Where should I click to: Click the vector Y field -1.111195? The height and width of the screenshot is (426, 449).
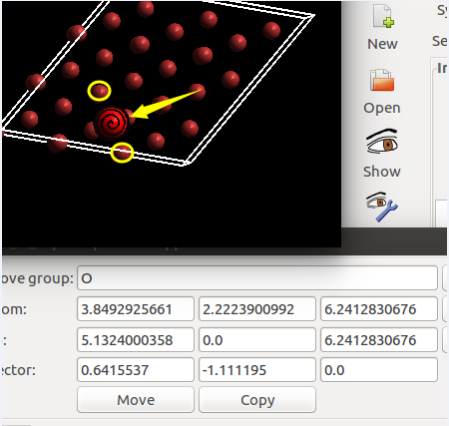[257, 370]
